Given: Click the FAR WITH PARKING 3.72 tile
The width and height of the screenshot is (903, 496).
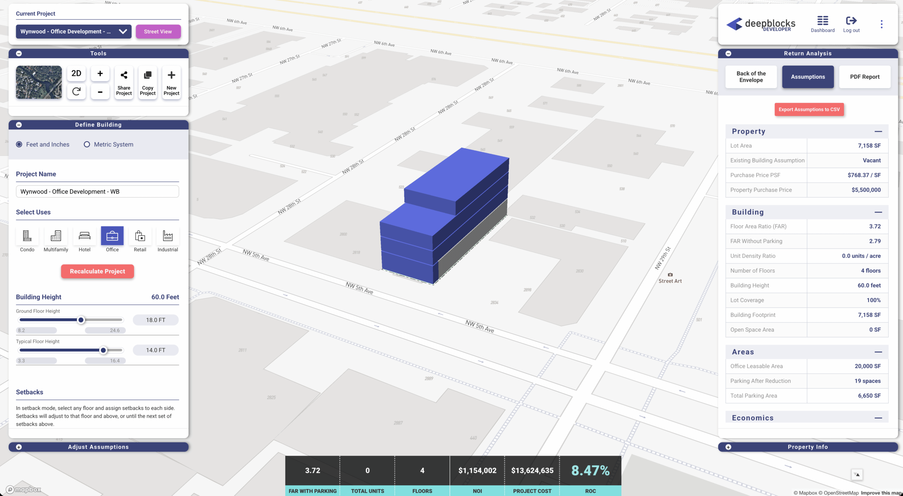Looking at the screenshot, I should click(x=312, y=476).
